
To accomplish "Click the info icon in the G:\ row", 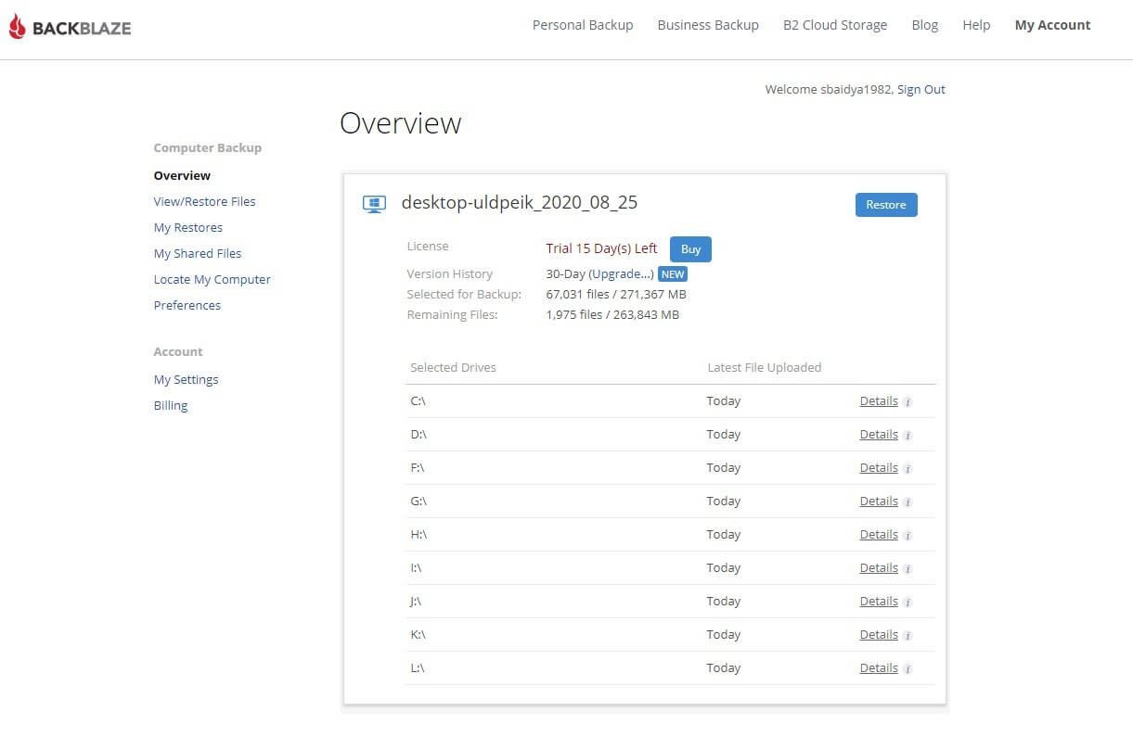I will 908,502.
